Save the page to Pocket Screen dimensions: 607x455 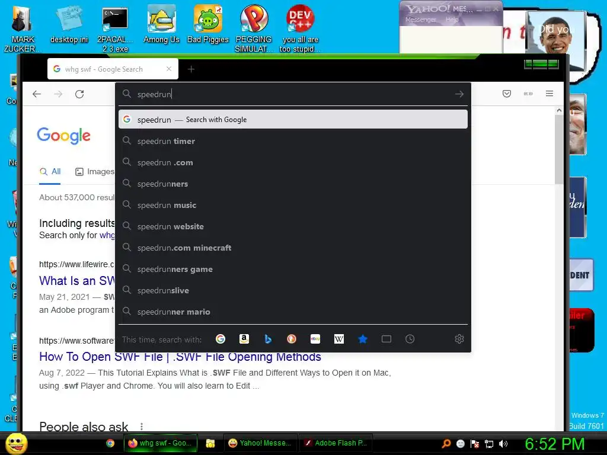[x=507, y=94]
